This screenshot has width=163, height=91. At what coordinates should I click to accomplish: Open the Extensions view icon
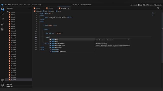3,29
